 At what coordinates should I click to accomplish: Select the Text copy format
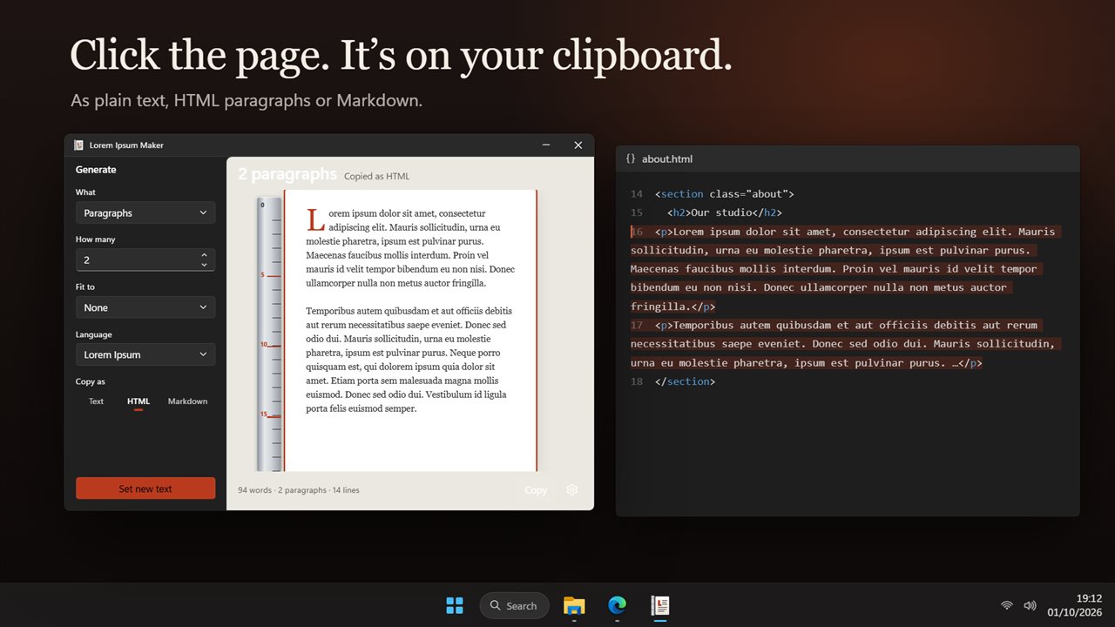tap(96, 401)
